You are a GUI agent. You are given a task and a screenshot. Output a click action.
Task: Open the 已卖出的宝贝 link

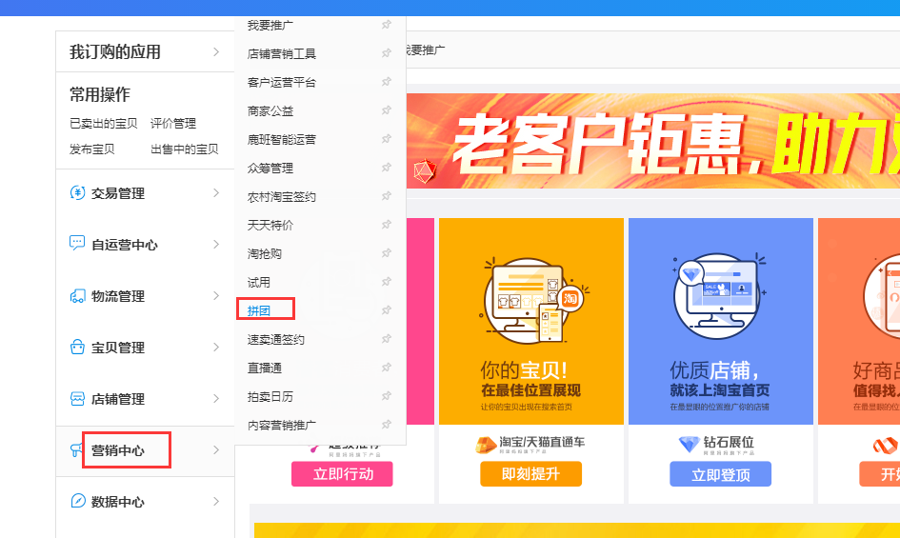[103, 124]
